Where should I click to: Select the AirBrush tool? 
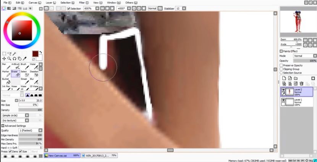15,66
